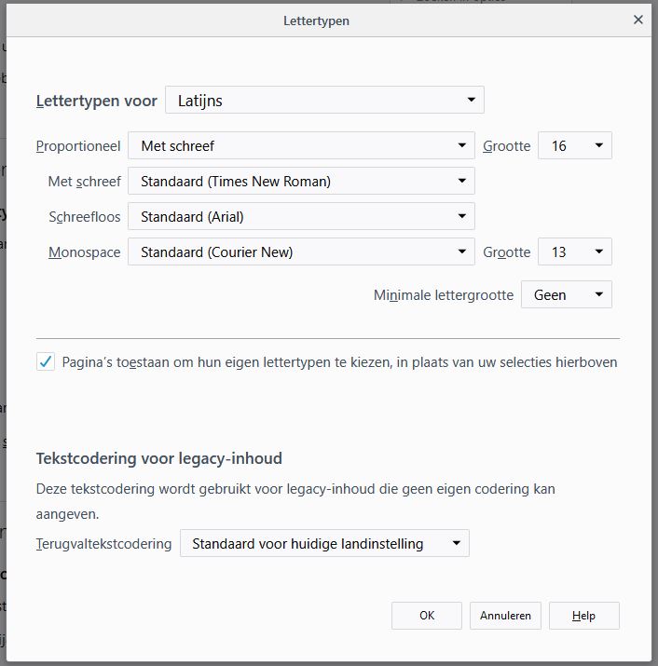Expand the Proportioneel 'Met schreef' dropdown
Screen dimensions: 658x666
coord(301,146)
